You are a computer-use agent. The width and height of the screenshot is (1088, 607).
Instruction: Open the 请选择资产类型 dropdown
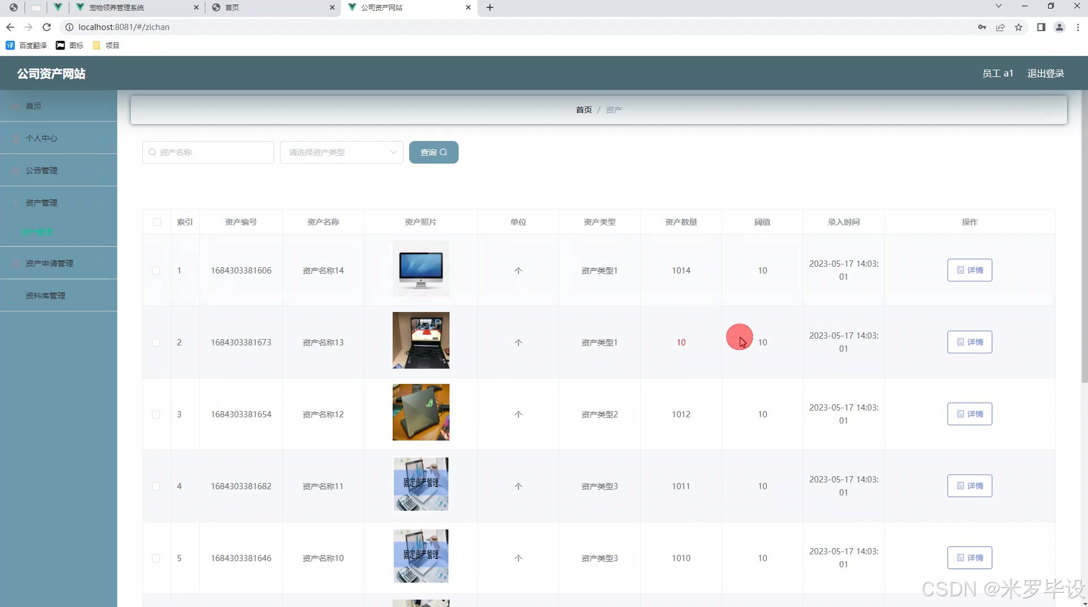[341, 152]
